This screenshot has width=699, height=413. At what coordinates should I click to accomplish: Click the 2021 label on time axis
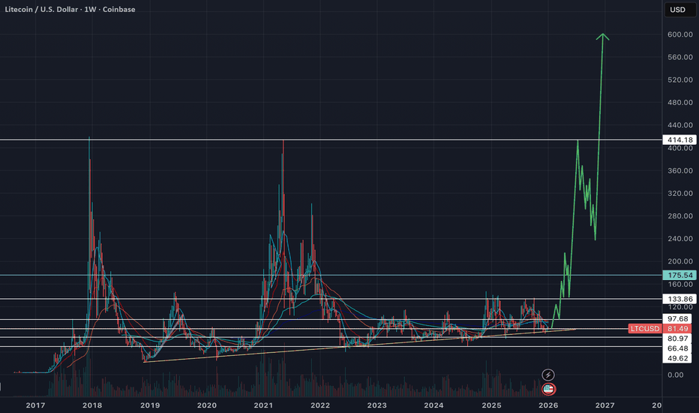[x=263, y=405]
